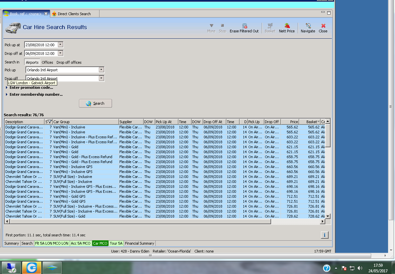Screen dimensions: 395x274
Task: Open the Drop off at date dropdown
Action: (60, 53)
